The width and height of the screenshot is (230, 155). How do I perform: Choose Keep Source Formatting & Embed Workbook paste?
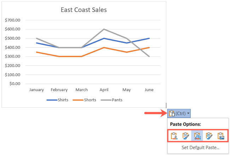coord(185,136)
